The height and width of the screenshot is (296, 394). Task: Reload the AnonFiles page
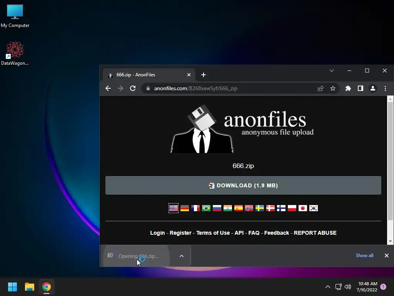coord(133,88)
